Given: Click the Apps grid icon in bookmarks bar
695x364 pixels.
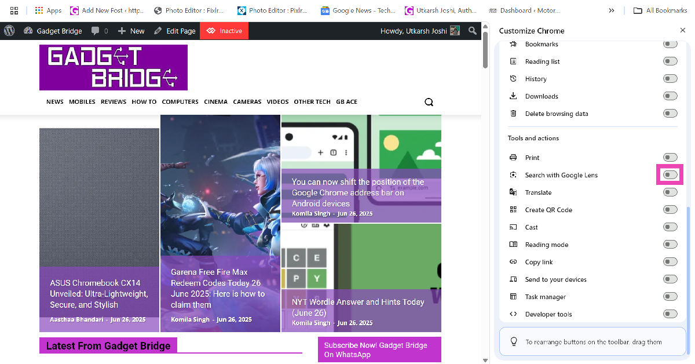Looking at the screenshot, I should click(48, 10).
